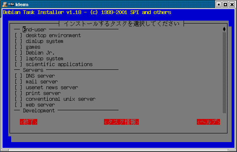
Task: Click the sticky pin icon in title bar
Action: [x=11, y=5]
